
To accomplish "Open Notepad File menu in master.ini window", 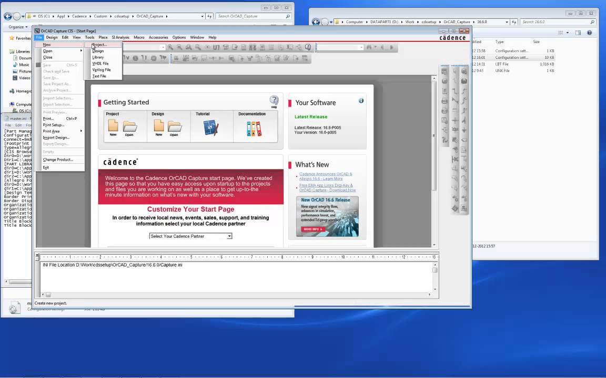I will pyautogui.click(x=8, y=125).
